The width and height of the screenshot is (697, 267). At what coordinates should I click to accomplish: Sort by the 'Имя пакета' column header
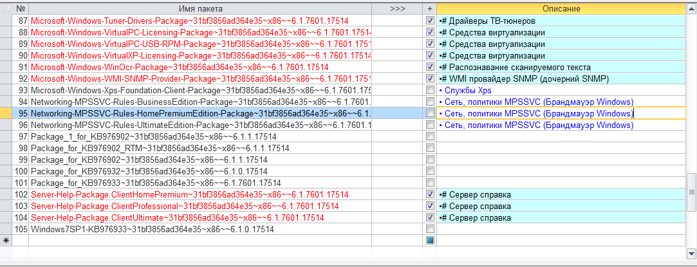pyautogui.click(x=200, y=8)
